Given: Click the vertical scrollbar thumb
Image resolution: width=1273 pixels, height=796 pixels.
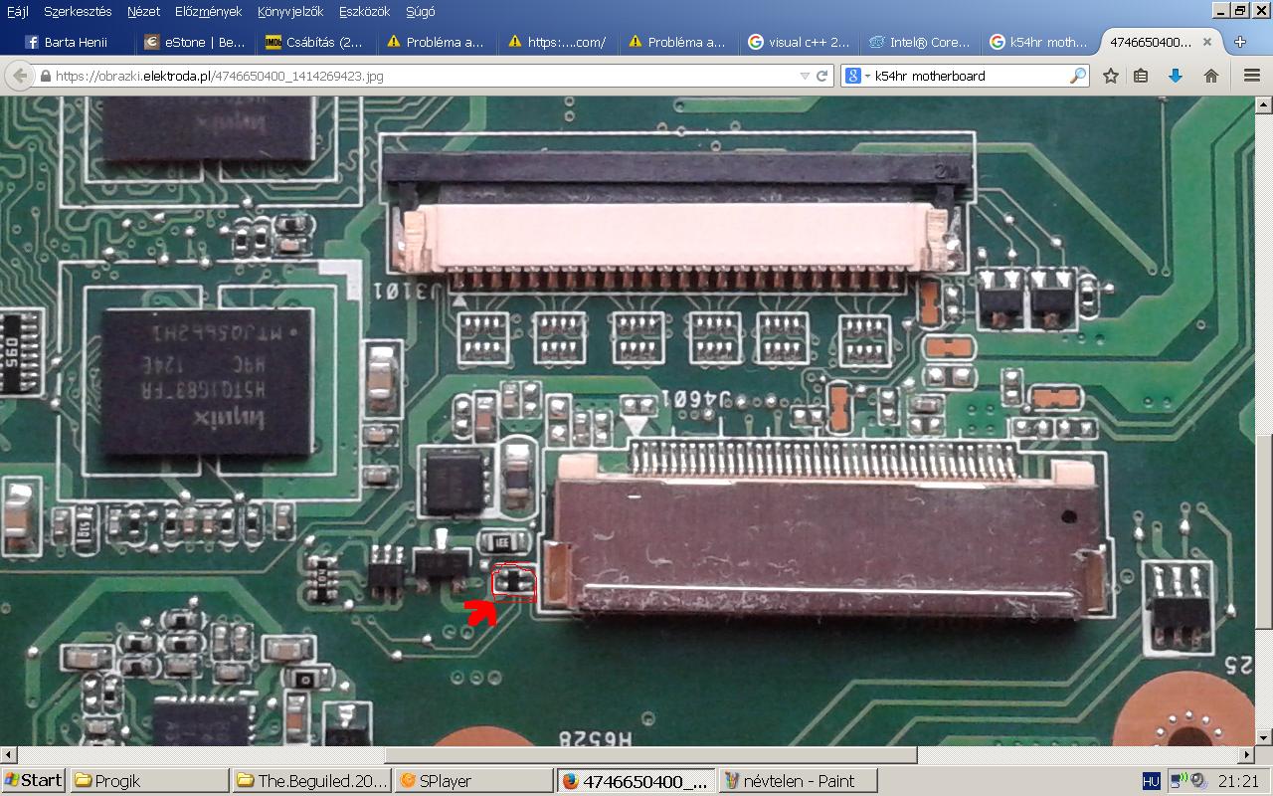Looking at the screenshot, I should [1264, 529].
